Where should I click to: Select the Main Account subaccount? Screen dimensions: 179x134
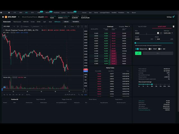[x=17, y=22]
